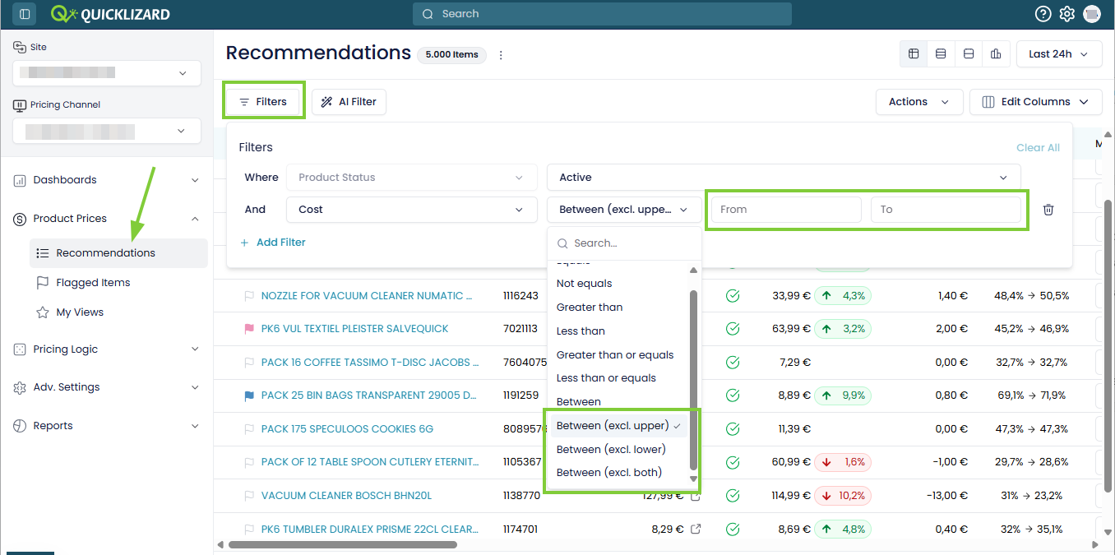Screen dimensions: 1115x555
Task: Collapse the sidebar panel toggle icon
Action: point(25,14)
